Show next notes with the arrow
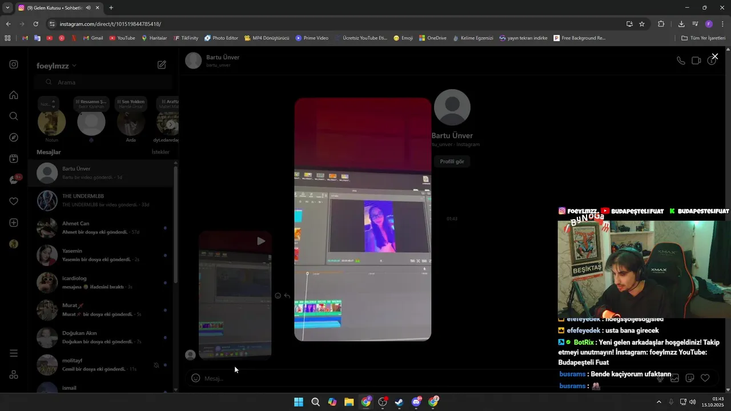This screenshot has width=731, height=411. [x=170, y=124]
